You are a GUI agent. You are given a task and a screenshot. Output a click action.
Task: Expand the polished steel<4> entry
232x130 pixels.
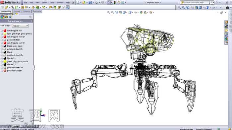[x=2, y=68]
